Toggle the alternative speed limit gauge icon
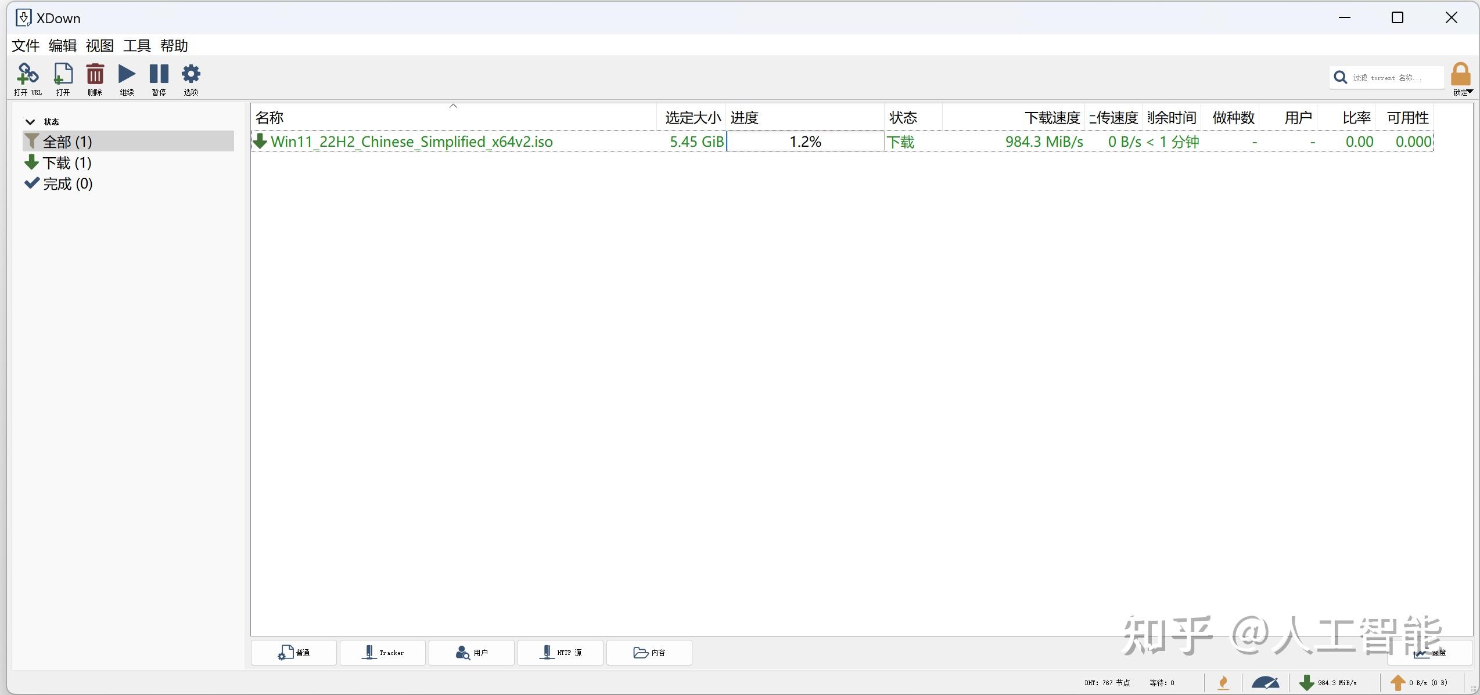Image resolution: width=1480 pixels, height=695 pixels. point(1265,683)
